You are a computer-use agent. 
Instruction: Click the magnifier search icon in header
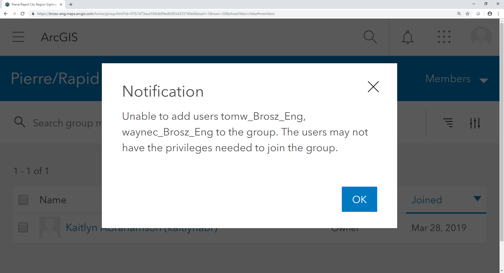[x=370, y=37]
